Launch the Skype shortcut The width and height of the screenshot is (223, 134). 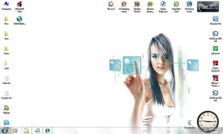[x=6, y=123]
